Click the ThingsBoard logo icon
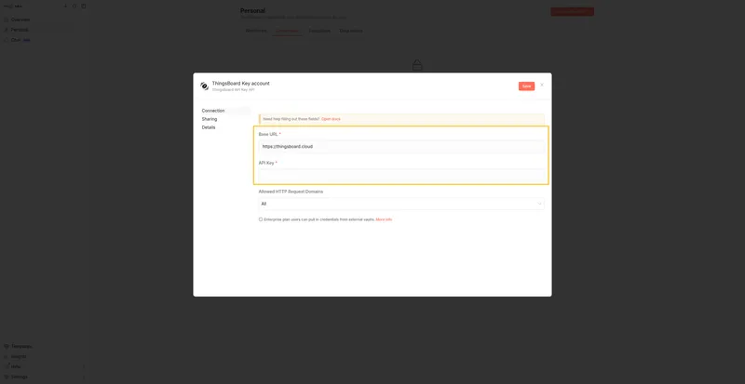This screenshot has width=745, height=384. (204, 86)
